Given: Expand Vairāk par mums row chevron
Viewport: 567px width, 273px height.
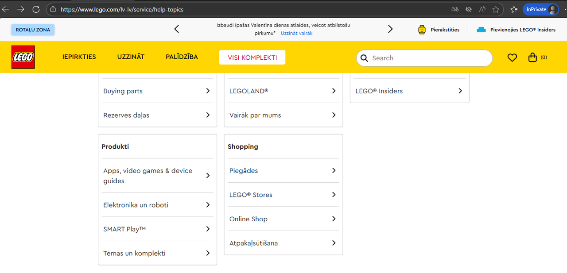Looking at the screenshot, I should pos(334,115).
